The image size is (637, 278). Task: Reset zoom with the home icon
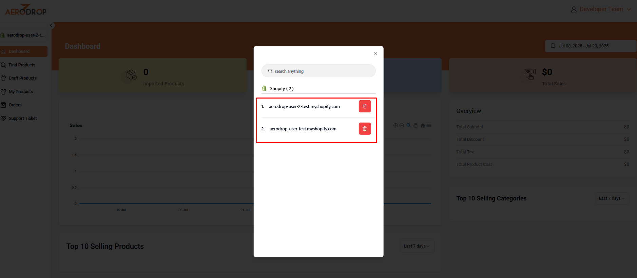tap(423, 126)
